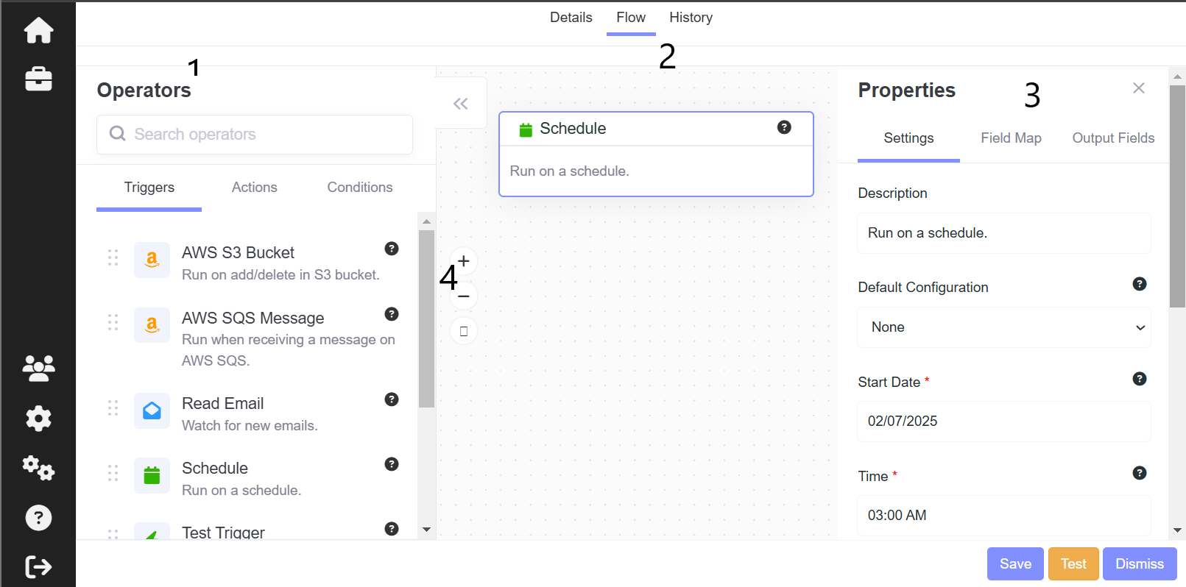Switch to the Actions tab
This screenshot has width=1186, height=587.
tap(254, 188)
